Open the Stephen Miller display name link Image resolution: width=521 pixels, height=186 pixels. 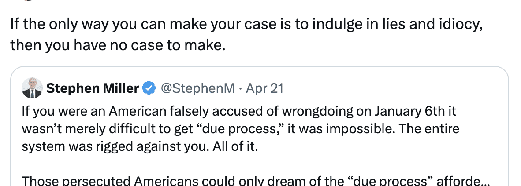point(93,88)
